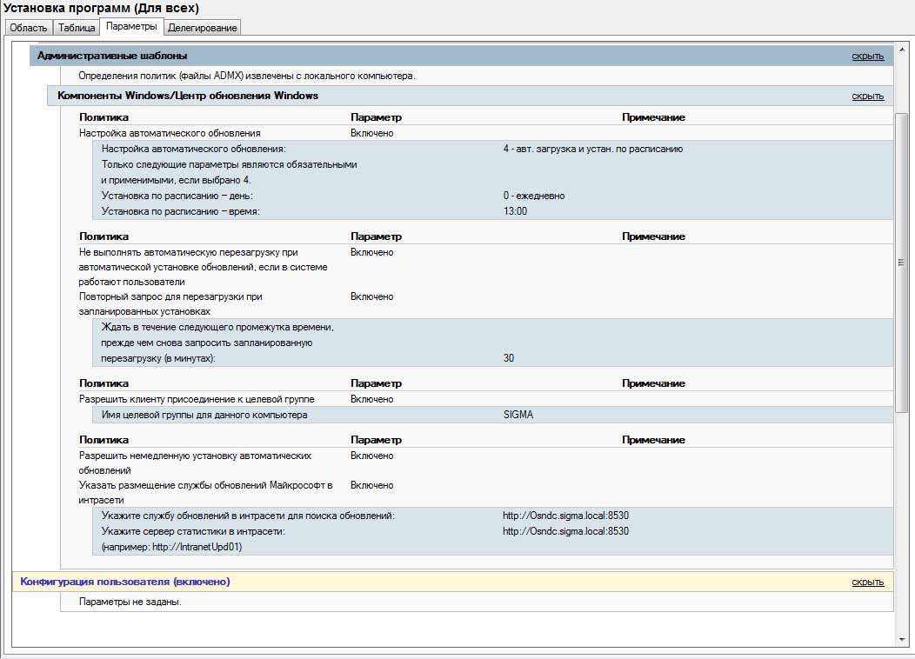Click Имя целевой группы для данного компьютера
The width and height of the screenshot is (915, 659).
point(204,416)
